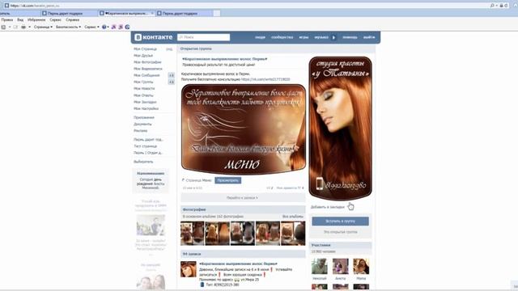Open 'Мои Друзья' in sidebar

143,56
